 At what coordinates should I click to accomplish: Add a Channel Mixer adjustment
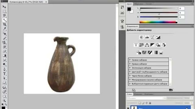pos(164,45)
